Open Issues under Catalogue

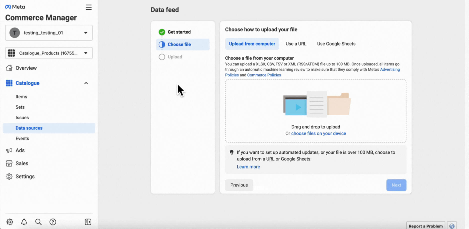pyautogui.click(x=22, y=118)
